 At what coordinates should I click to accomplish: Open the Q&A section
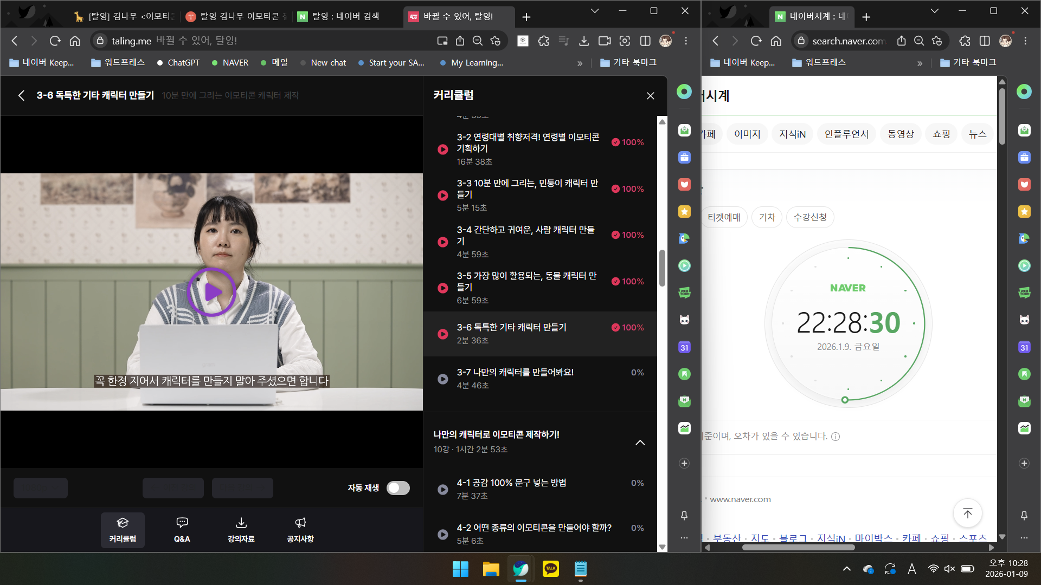pos(182,529)
